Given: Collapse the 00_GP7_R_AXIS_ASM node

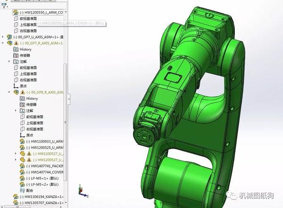Looking at the screenshot, I should tap(2, 43).
